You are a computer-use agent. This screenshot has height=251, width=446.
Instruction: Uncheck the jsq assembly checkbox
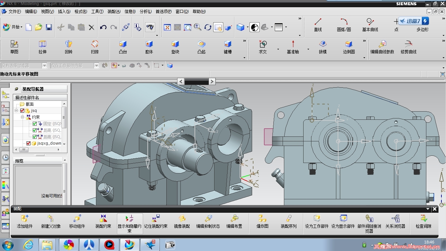[x=22, y=111]
